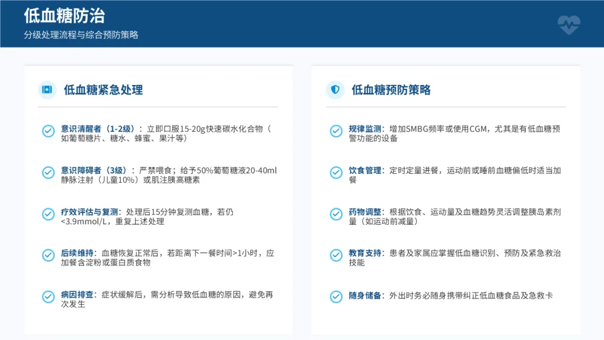Click the heading 低血糖预防策略
This screenshot has height=340, width=604.
[391, 89]
